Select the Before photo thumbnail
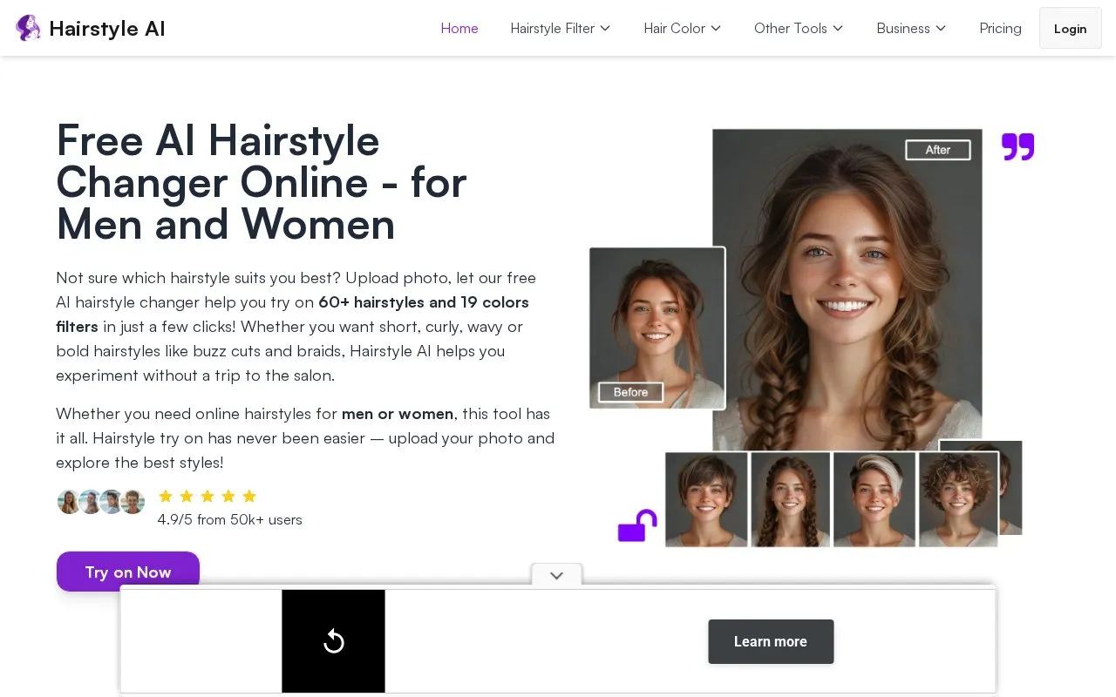 point(657,328)
